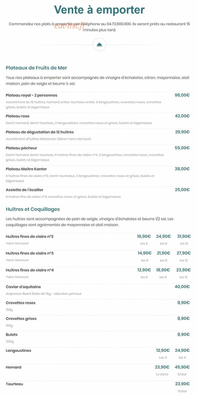
Task: Click the Crevettes roses item name
Action: point(21,303)
